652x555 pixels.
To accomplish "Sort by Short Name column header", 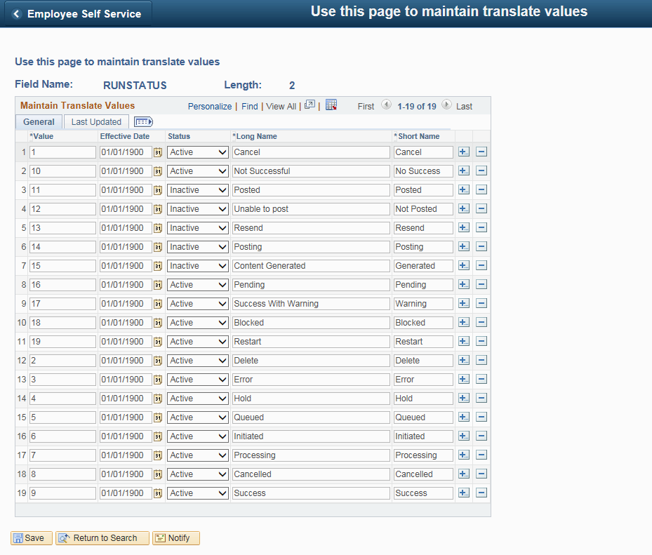I will [x=419, y=136].
